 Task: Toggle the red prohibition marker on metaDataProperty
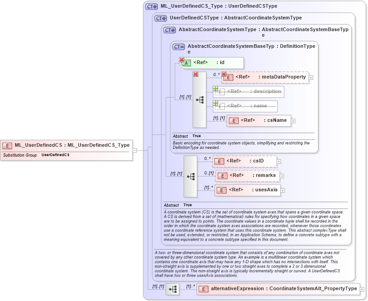224,74
